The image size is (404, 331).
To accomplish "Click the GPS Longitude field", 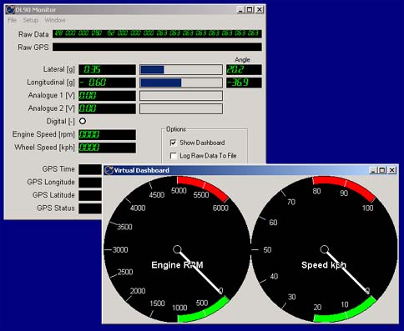I will click(90, 183).
